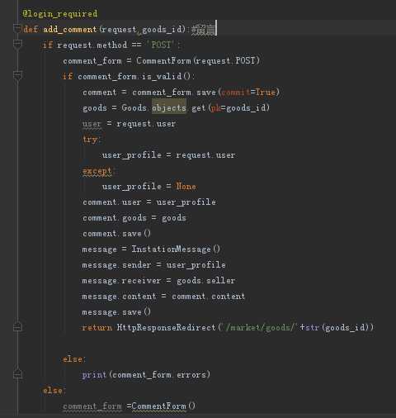Viewport: 396px width, 418px height.
Task: Click the HttpResponseRedirect call
Action: [245, 327]
